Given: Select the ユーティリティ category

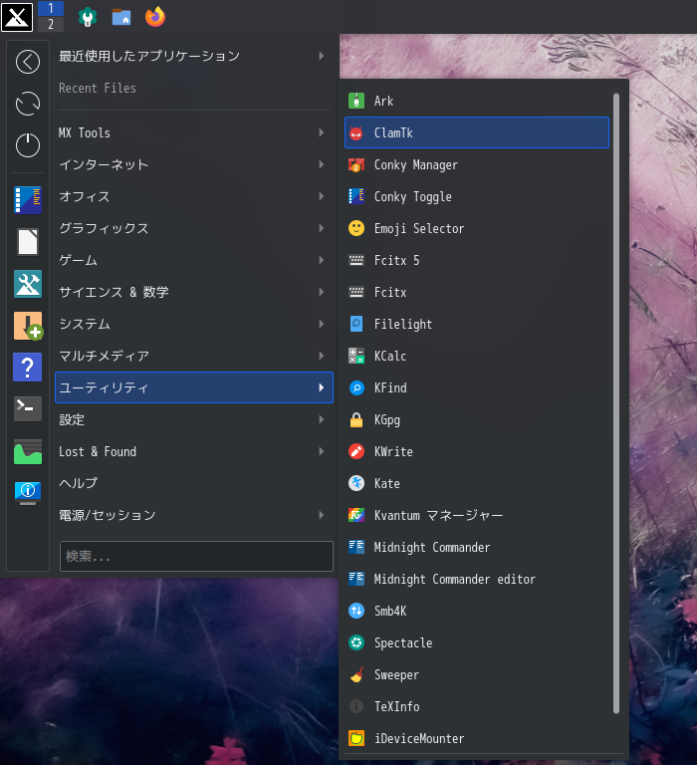Looking at the screenshot, I should [194, 387].
